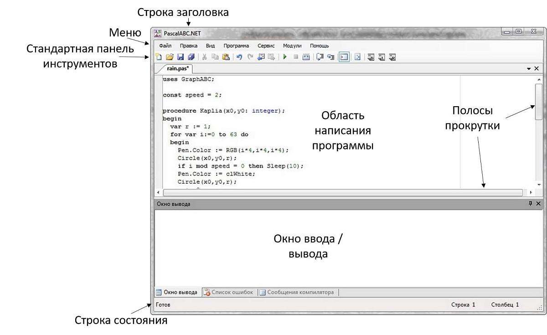
Task: Click the Step Over debug icon
Action: (x=320, y=57)
